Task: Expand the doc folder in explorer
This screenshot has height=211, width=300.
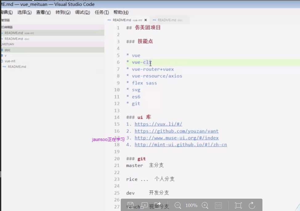Action: (53, 50)
